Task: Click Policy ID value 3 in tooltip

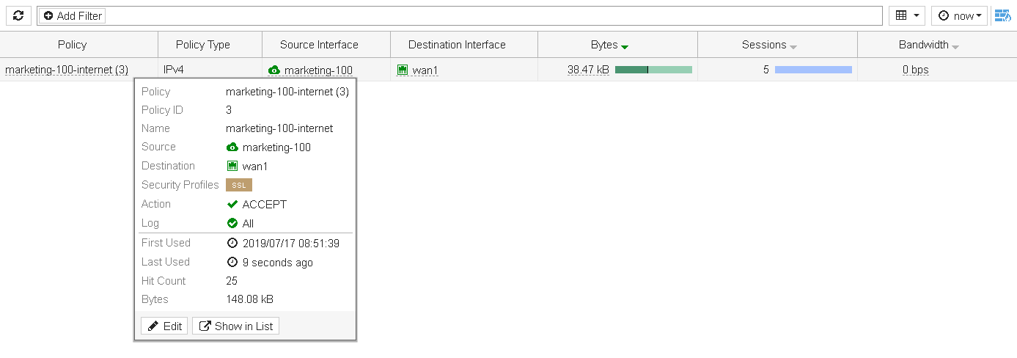Action: click(x=229, y=110)
